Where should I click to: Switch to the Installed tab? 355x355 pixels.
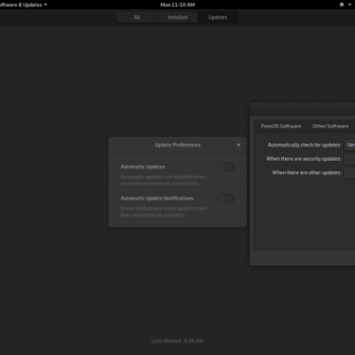[x=177, y=18]
